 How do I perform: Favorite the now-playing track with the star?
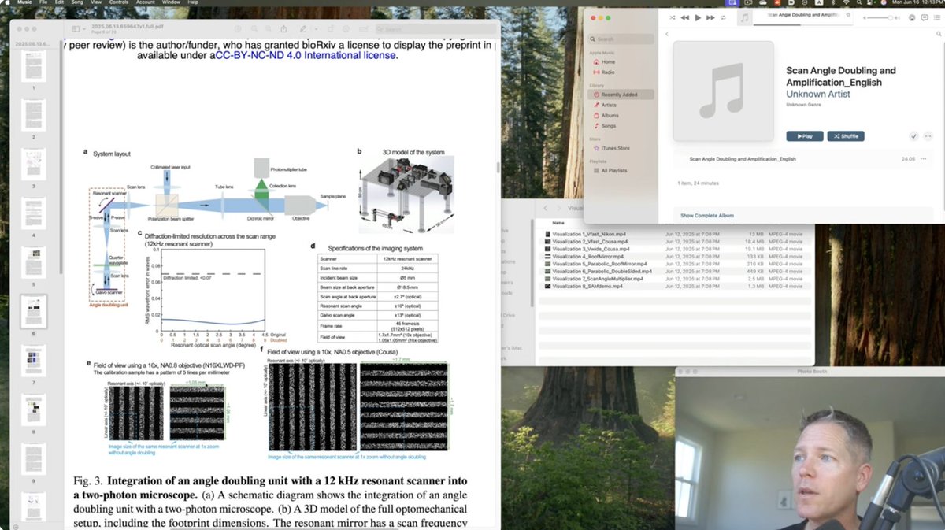[849, 15]
